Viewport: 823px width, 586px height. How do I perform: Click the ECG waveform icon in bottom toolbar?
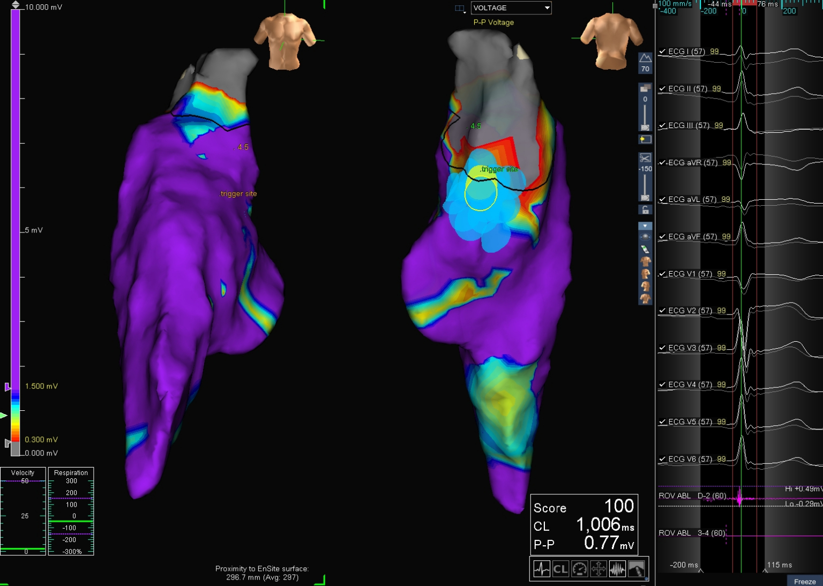(x=542, y=569)
